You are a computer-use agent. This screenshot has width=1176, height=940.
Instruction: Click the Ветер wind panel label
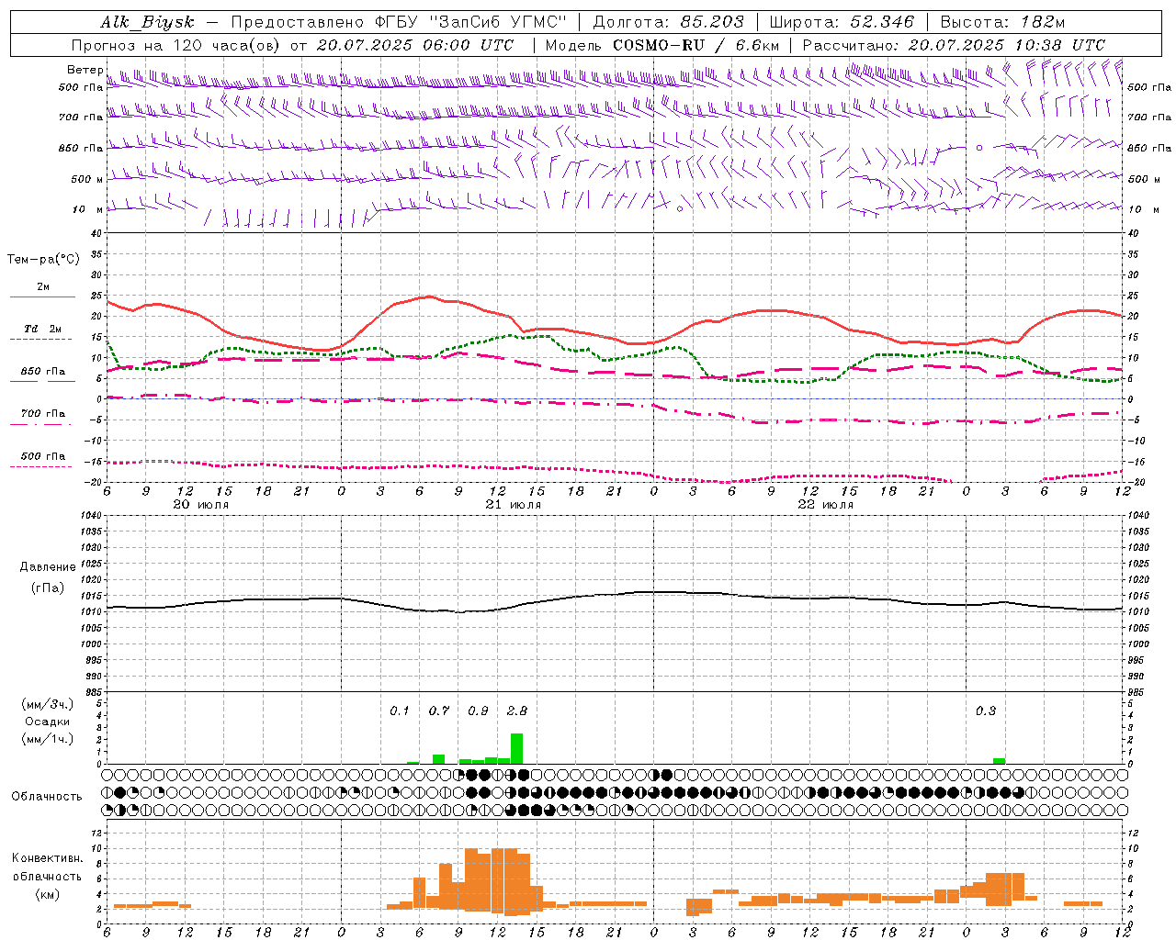click(x=85, y=70)
